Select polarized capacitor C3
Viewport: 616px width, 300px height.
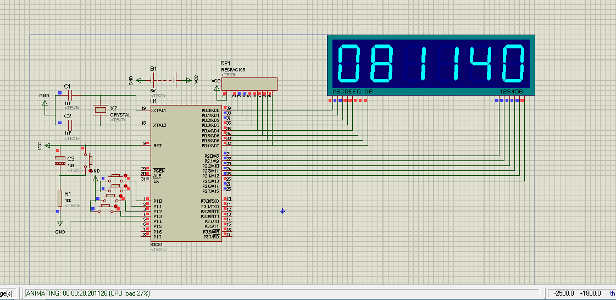[60, 160]
